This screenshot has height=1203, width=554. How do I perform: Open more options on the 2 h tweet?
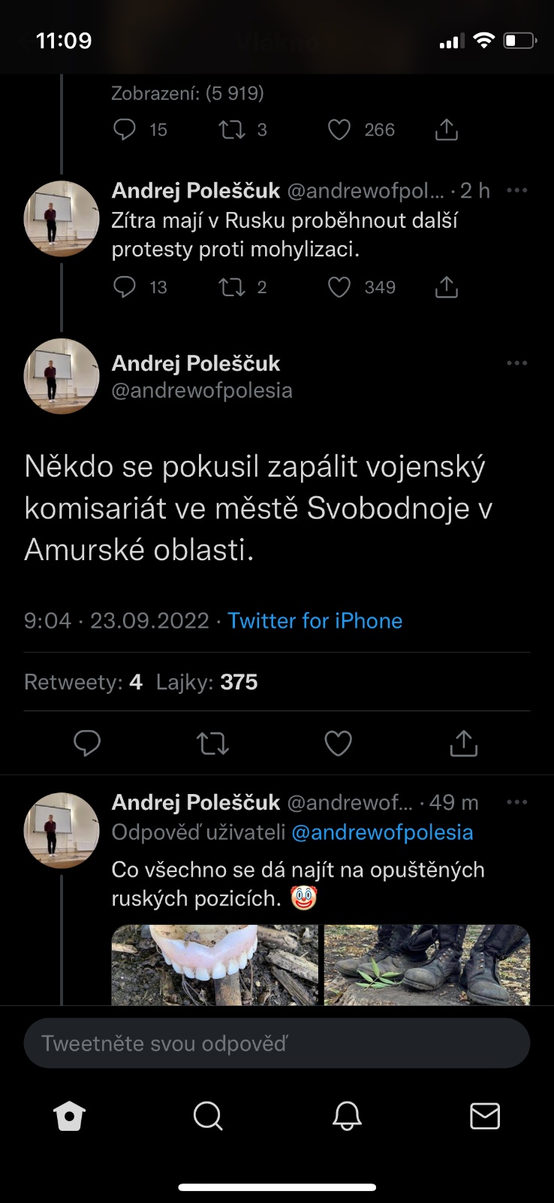click(x=517, y=190)
